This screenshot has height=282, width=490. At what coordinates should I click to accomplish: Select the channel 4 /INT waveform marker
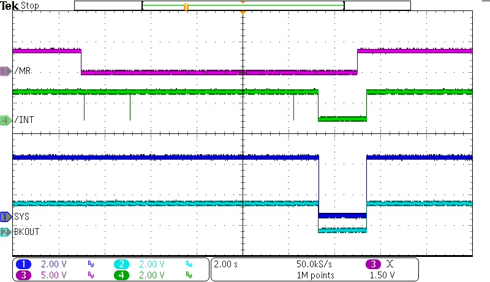coord(6,120)
